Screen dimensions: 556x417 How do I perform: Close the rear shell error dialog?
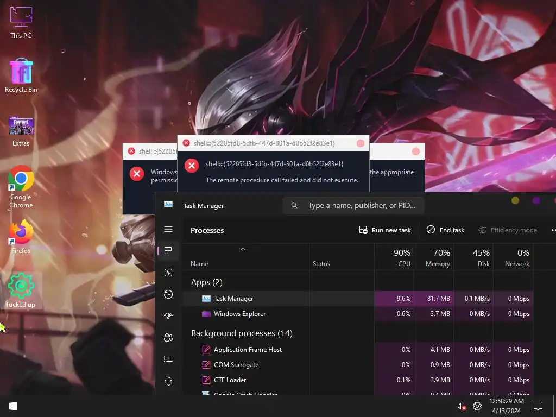click(x=416, y=151)
